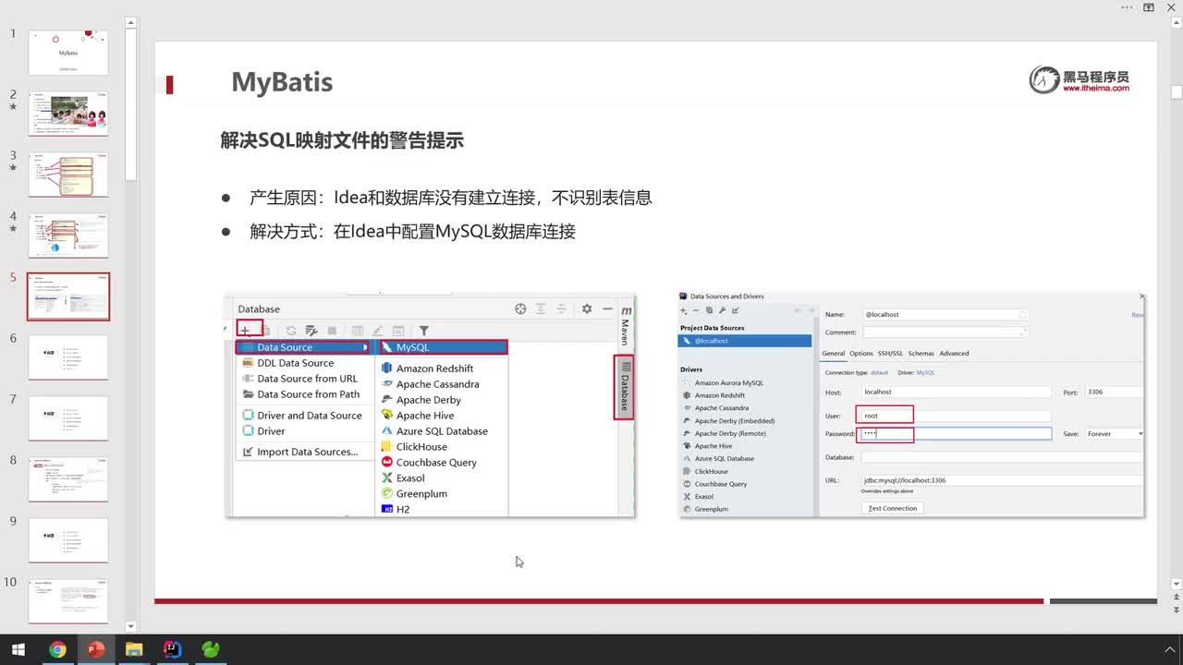Click settings gear in slide's Database panel

[586, 309]
